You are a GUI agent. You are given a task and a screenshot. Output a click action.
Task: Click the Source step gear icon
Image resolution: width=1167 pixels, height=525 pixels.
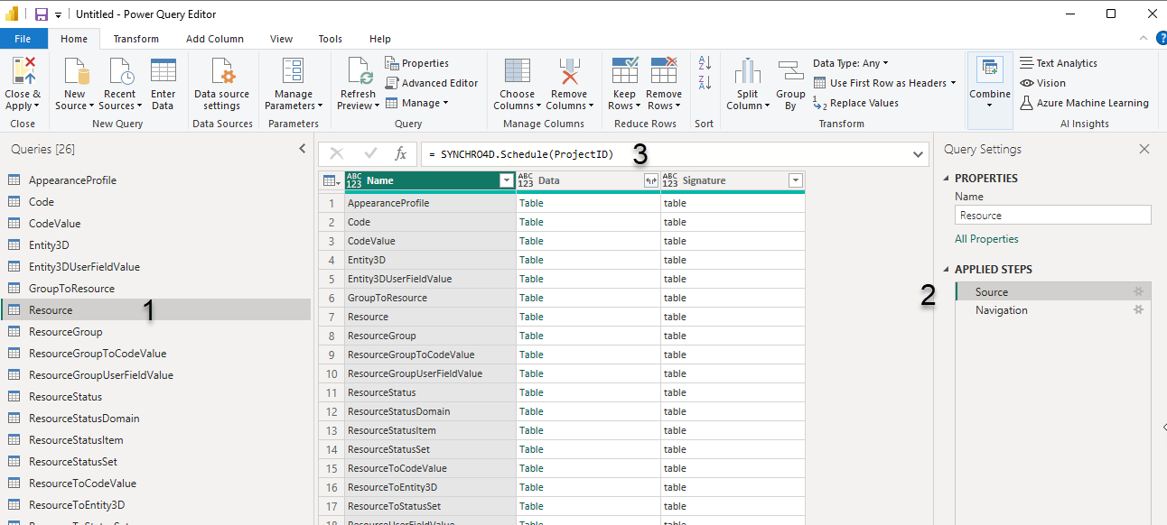pos(1139,292)
